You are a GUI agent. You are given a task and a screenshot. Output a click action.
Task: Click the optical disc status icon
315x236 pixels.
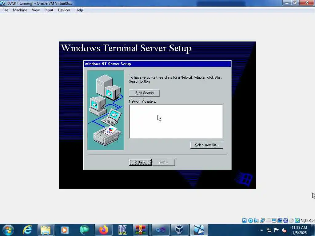[250, 221]
